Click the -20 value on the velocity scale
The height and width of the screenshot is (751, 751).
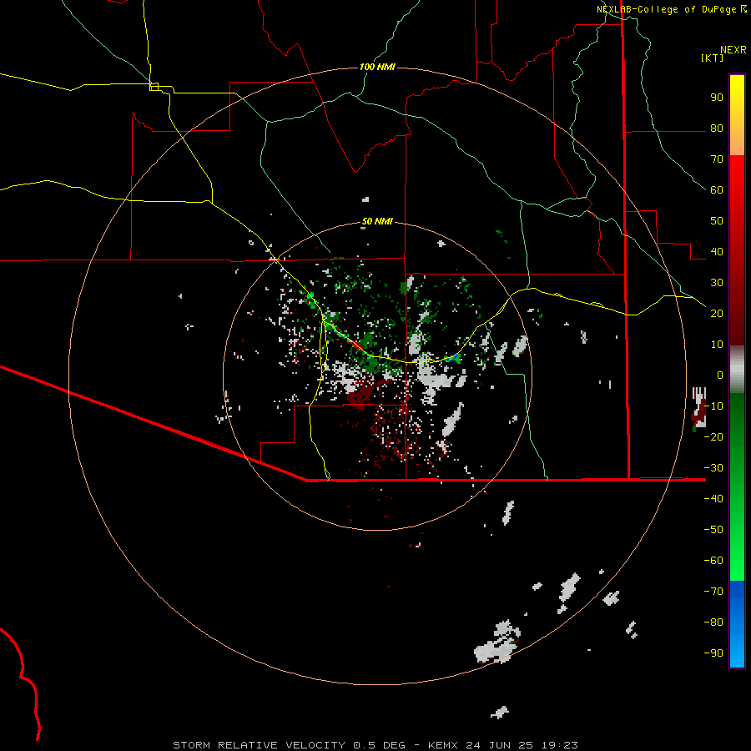713,437
